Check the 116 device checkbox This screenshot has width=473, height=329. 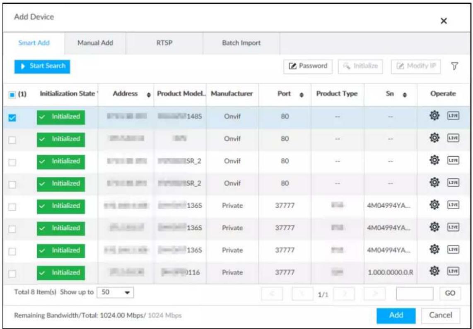(12, 274)
